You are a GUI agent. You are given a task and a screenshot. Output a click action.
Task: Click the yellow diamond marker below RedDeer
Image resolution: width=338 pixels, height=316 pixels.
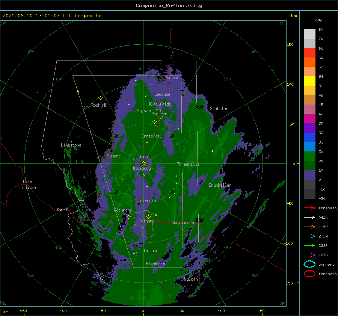(x=154, y=122)
